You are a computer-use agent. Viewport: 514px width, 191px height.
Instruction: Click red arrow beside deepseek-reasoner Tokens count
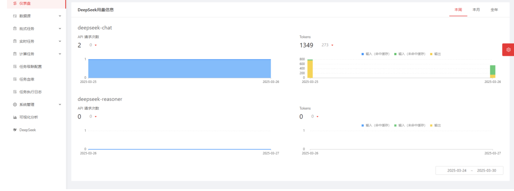coord(317,117)
